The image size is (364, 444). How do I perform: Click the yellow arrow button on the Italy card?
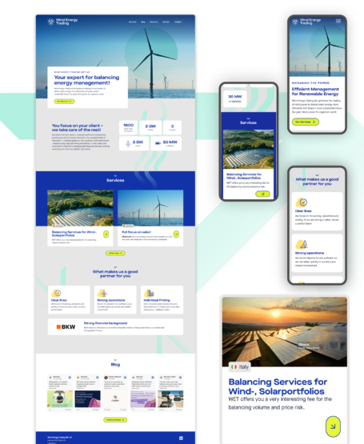click(333, 426)
